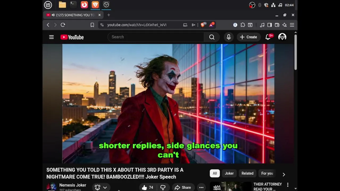The image size is (340, 191).
Task: Switch to the Brave browser panel icon
Action: coord(95,5)
